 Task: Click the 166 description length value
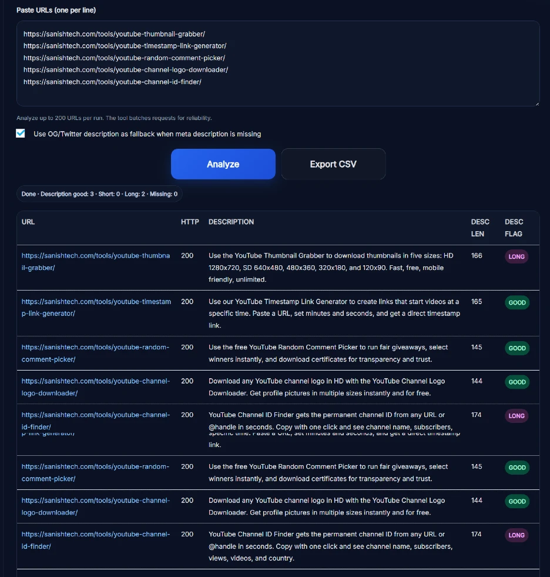click(x=477, y=256)
